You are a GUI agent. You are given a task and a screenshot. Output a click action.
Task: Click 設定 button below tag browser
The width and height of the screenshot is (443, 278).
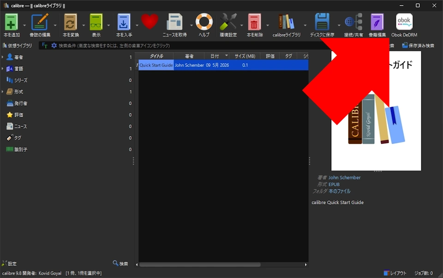[9, 264]
